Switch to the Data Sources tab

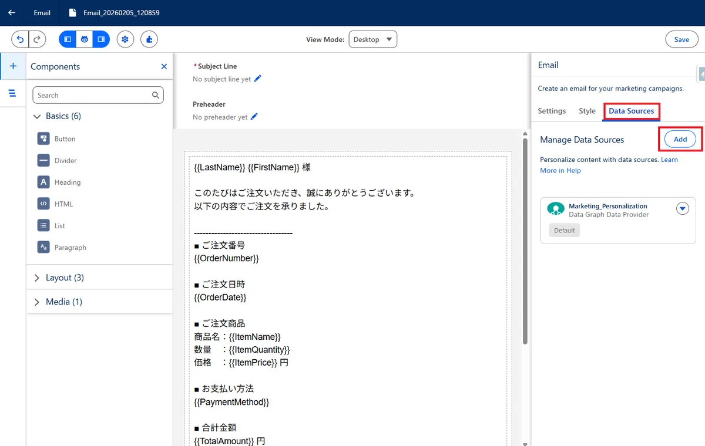631,111
